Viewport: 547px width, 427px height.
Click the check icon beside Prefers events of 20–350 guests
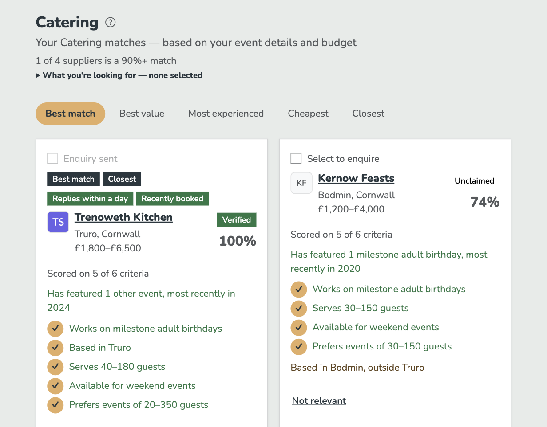(x=55, y=405)
